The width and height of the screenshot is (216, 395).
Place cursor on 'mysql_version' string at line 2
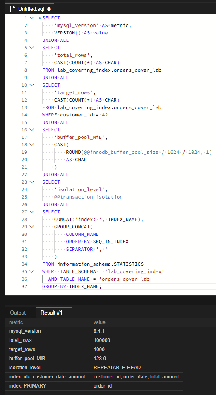[x=77, y=25]
